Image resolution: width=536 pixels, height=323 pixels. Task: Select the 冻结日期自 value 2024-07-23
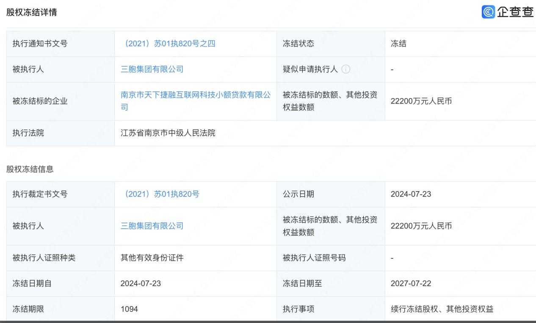click(x=141, y=283)
